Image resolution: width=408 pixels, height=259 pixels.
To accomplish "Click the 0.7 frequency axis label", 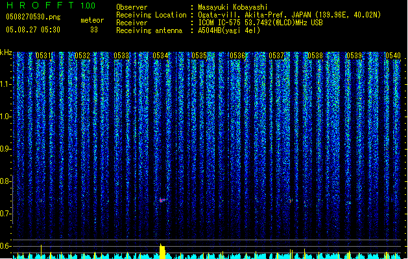I will (x=6, y=214).
